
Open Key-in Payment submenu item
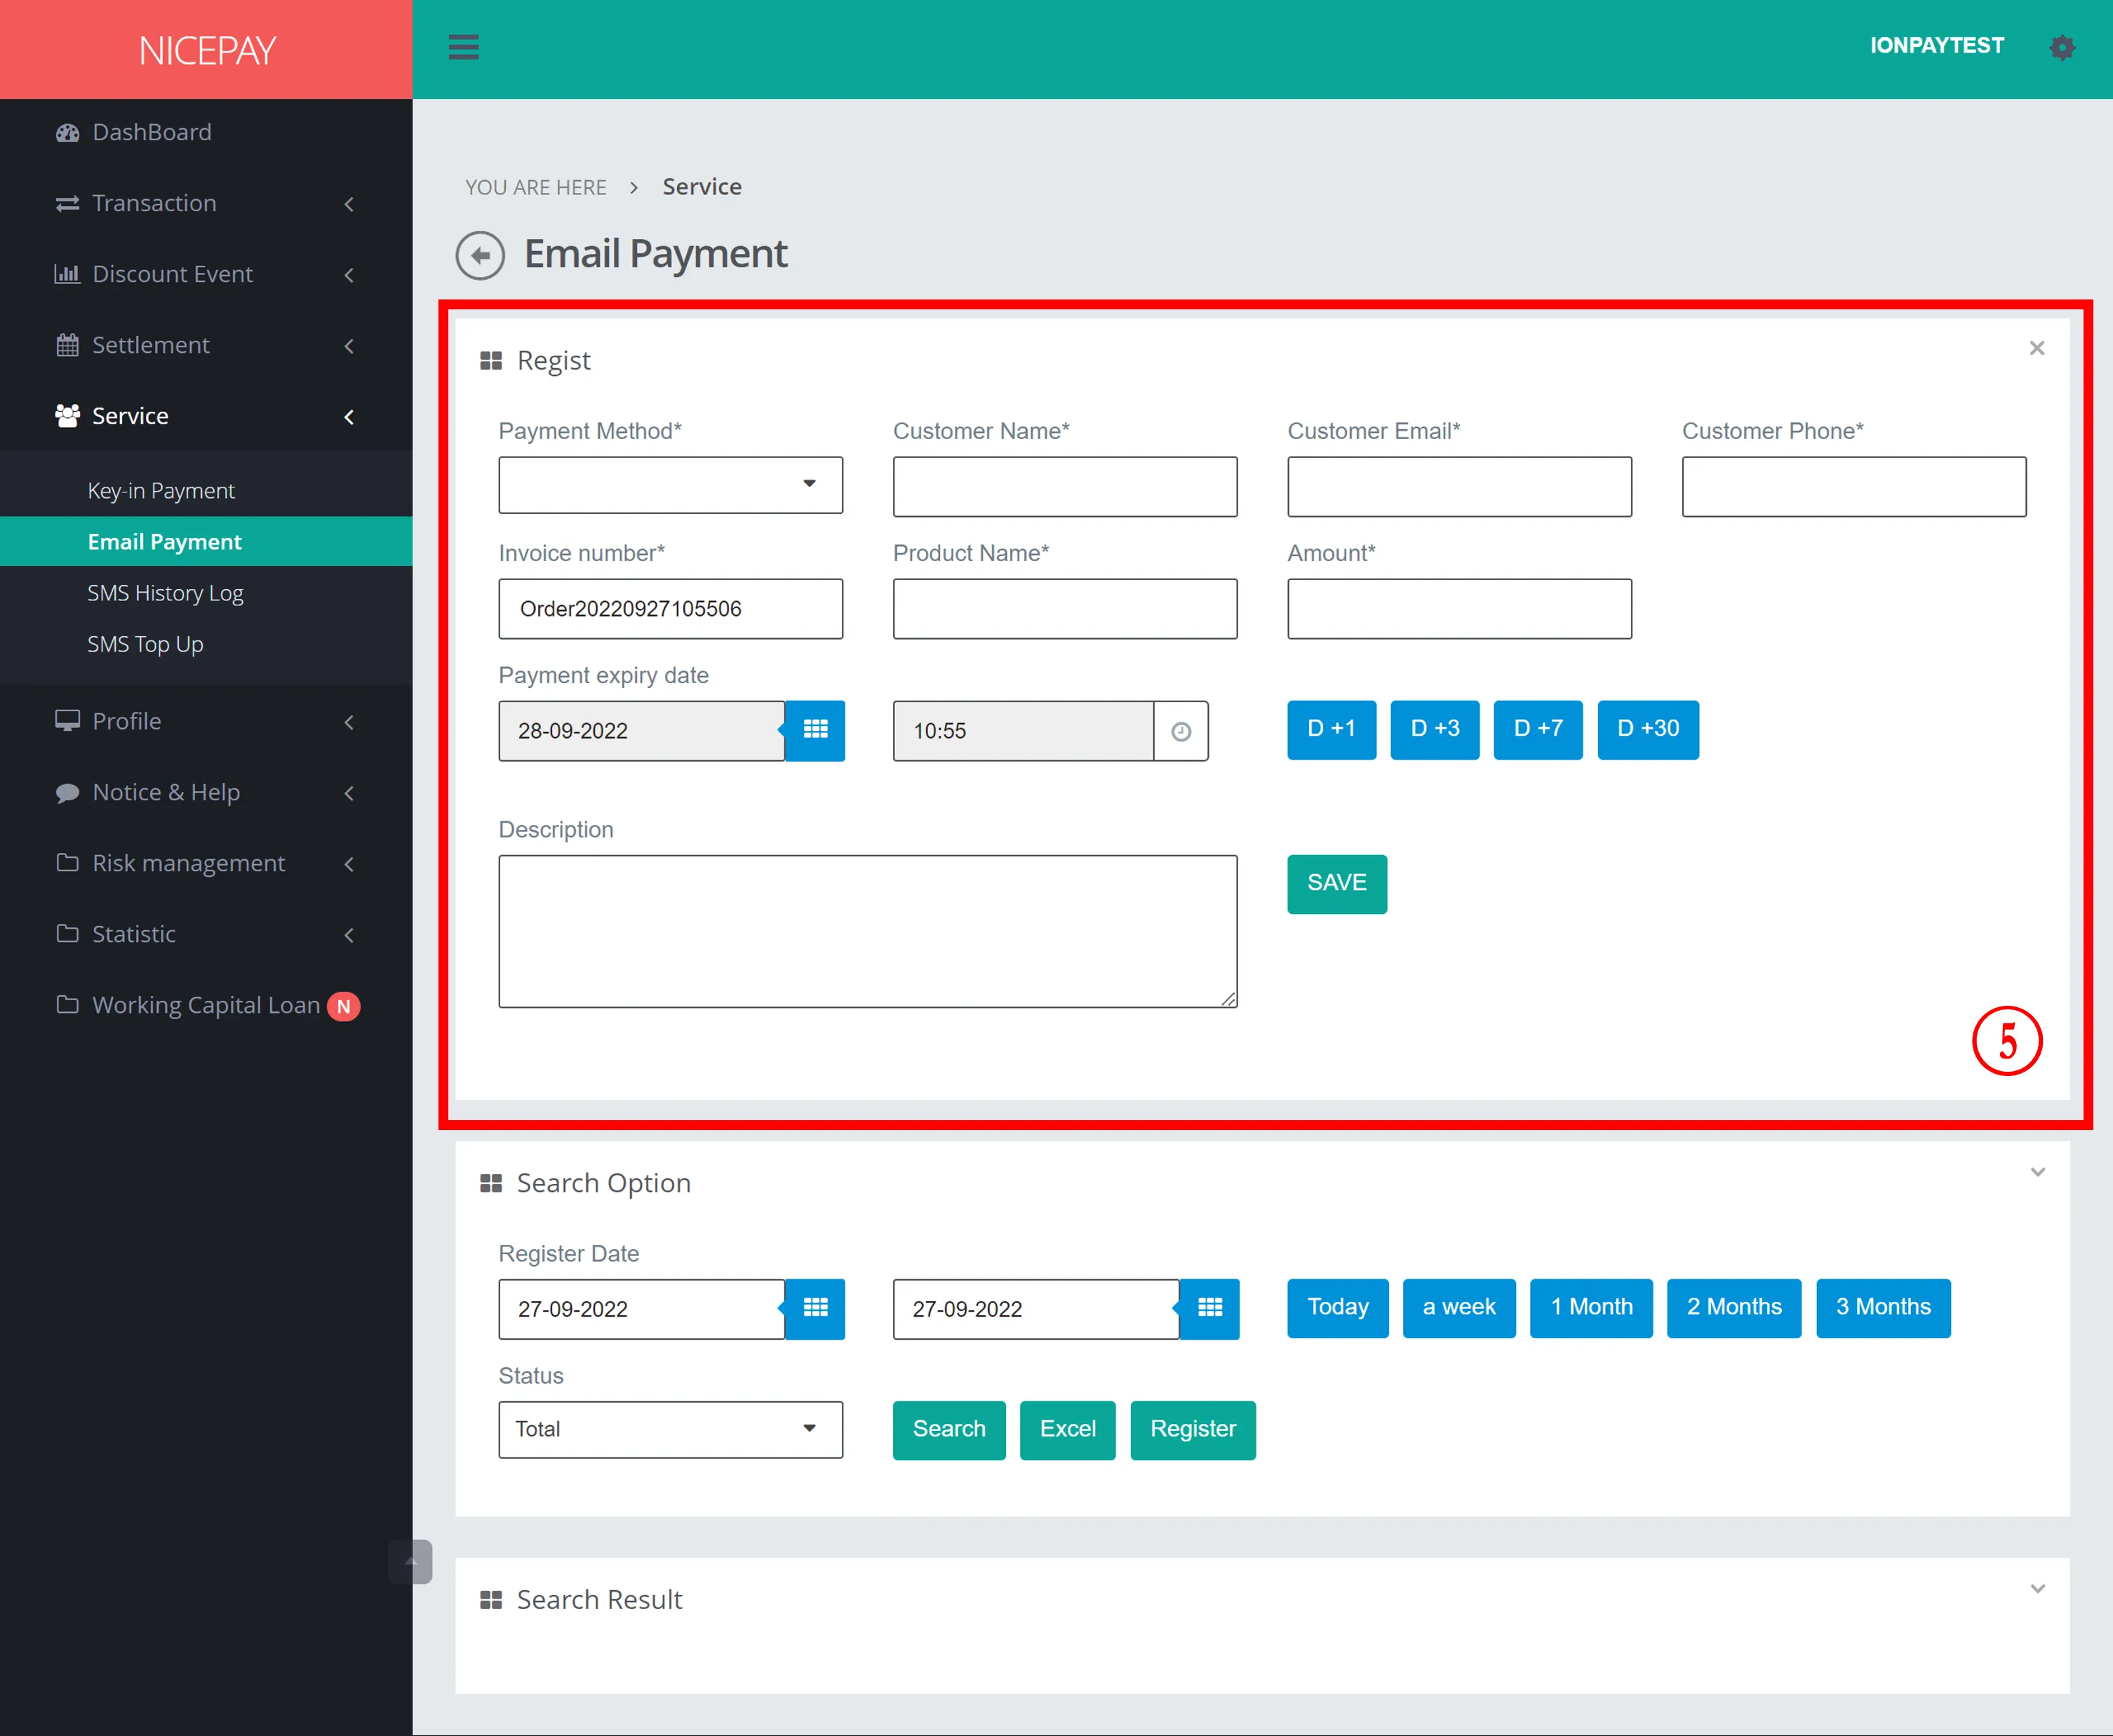point(161,491)
